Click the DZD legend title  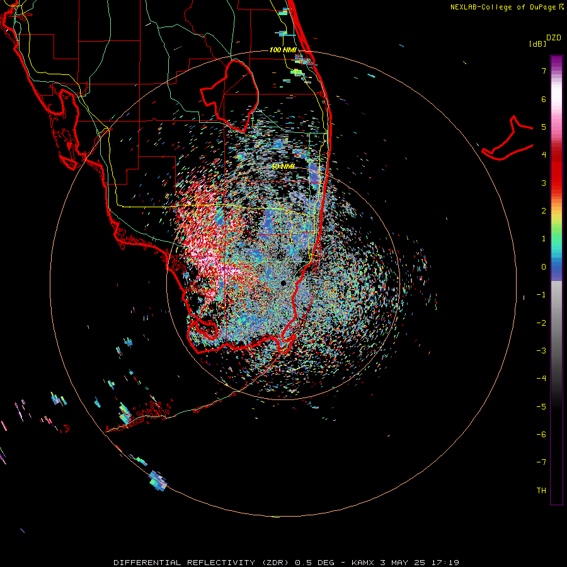[x=554, y=38]
